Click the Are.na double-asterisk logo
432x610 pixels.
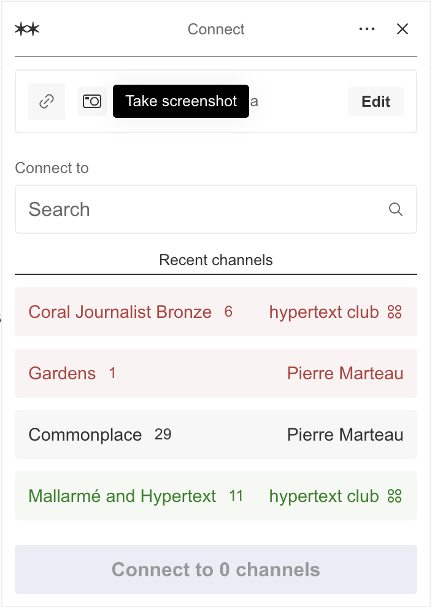click(27, 29)
